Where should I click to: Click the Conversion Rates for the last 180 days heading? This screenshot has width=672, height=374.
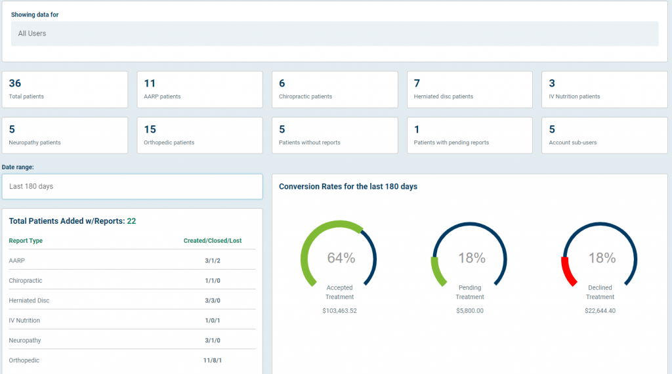tap(348, 186)
